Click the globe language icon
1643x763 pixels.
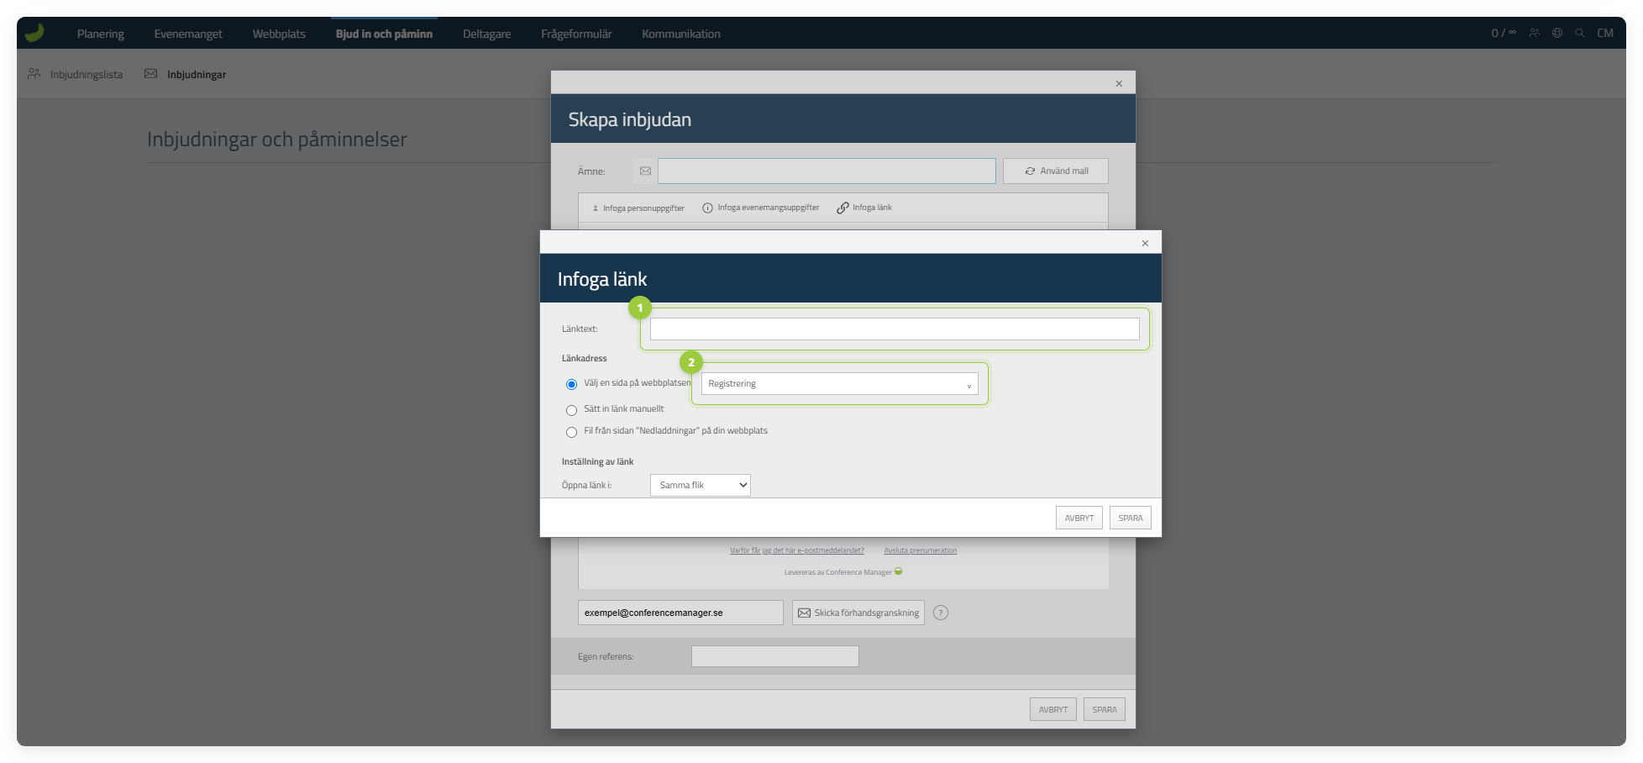(x=1557, y=33)
